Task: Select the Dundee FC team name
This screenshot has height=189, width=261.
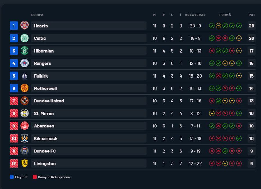Action: [x=45, y=151]
